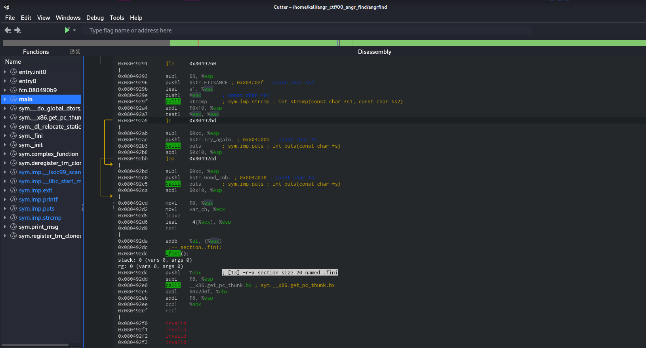
Task: Sort functions by Name column header
Action: pyautogui.click(x=13, y=62)
